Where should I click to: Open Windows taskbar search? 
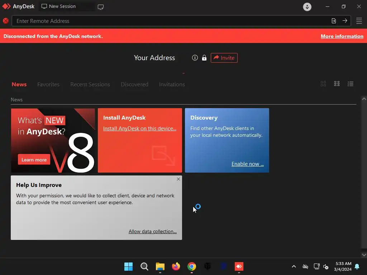click(x=144, y=266)
